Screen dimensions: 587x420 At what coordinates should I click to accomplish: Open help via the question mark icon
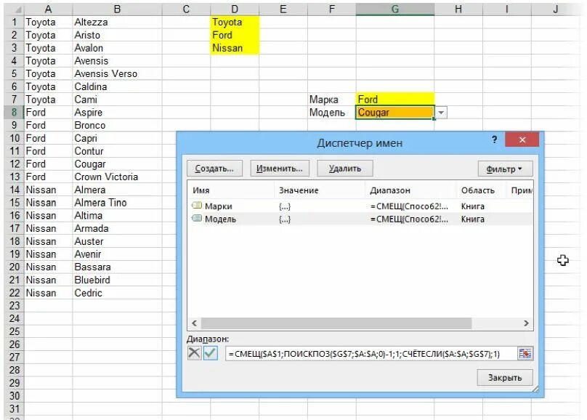[494, 140]
